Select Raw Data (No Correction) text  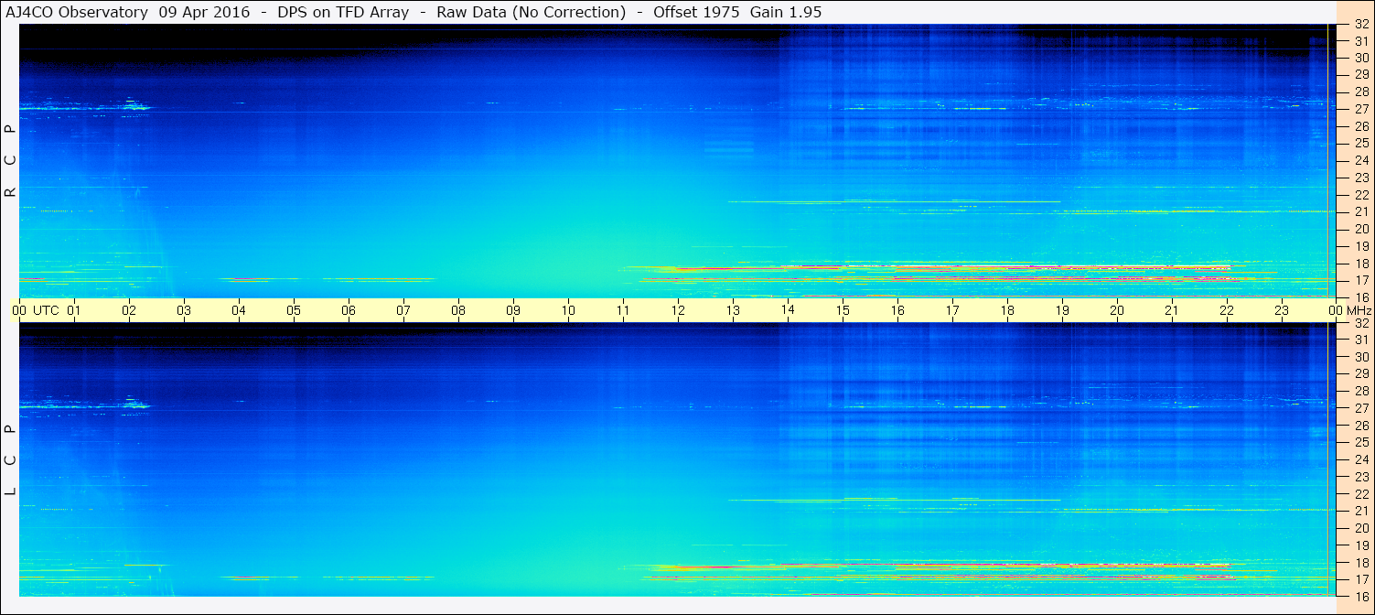click(x=532, y=13)
